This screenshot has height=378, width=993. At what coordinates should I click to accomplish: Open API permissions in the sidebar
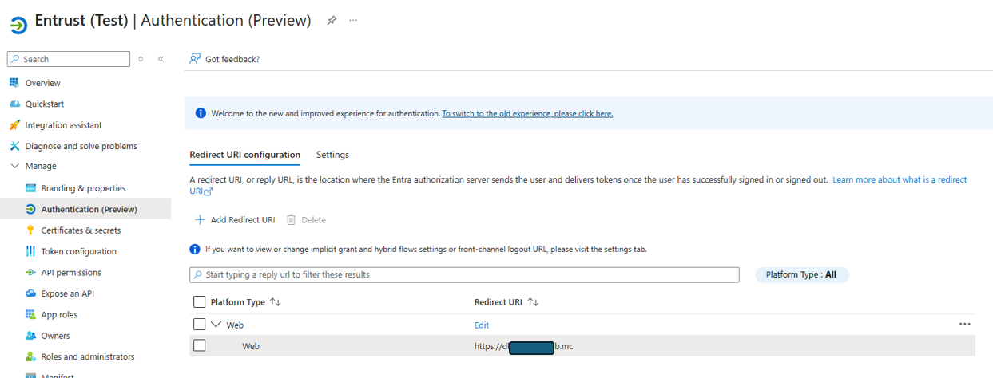[71, 273]
